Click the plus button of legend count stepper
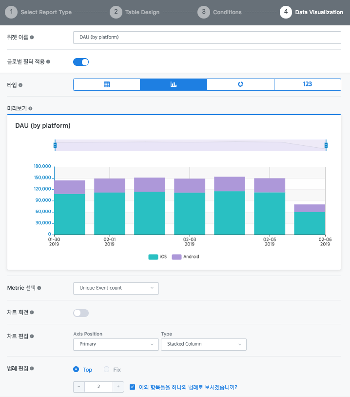Screen dimensions: 350x397 [x=118, y=387]
